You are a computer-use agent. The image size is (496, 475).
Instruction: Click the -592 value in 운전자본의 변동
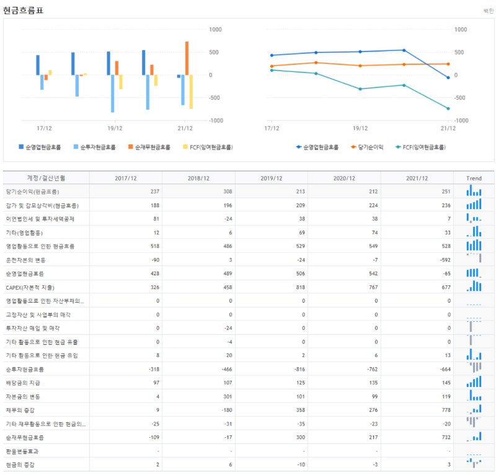(x=445, y=260)
